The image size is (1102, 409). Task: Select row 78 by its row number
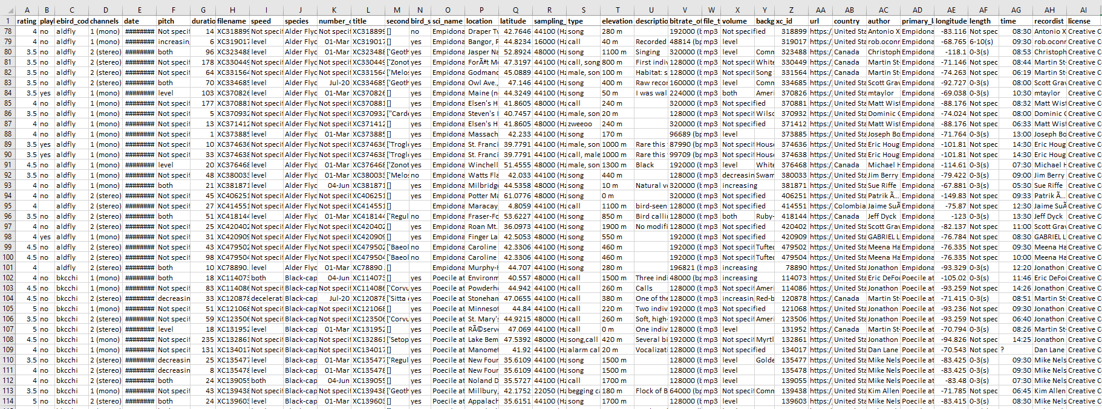point(8,31)
